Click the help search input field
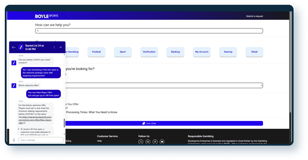This screenshot has height=160, width=308. (149, 31)
